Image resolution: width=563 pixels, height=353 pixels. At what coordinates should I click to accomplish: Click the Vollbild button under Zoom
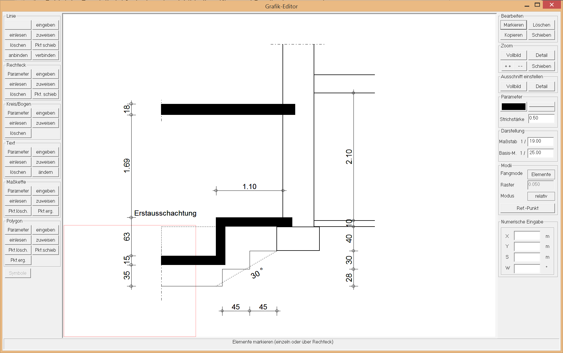coord(513,55)
